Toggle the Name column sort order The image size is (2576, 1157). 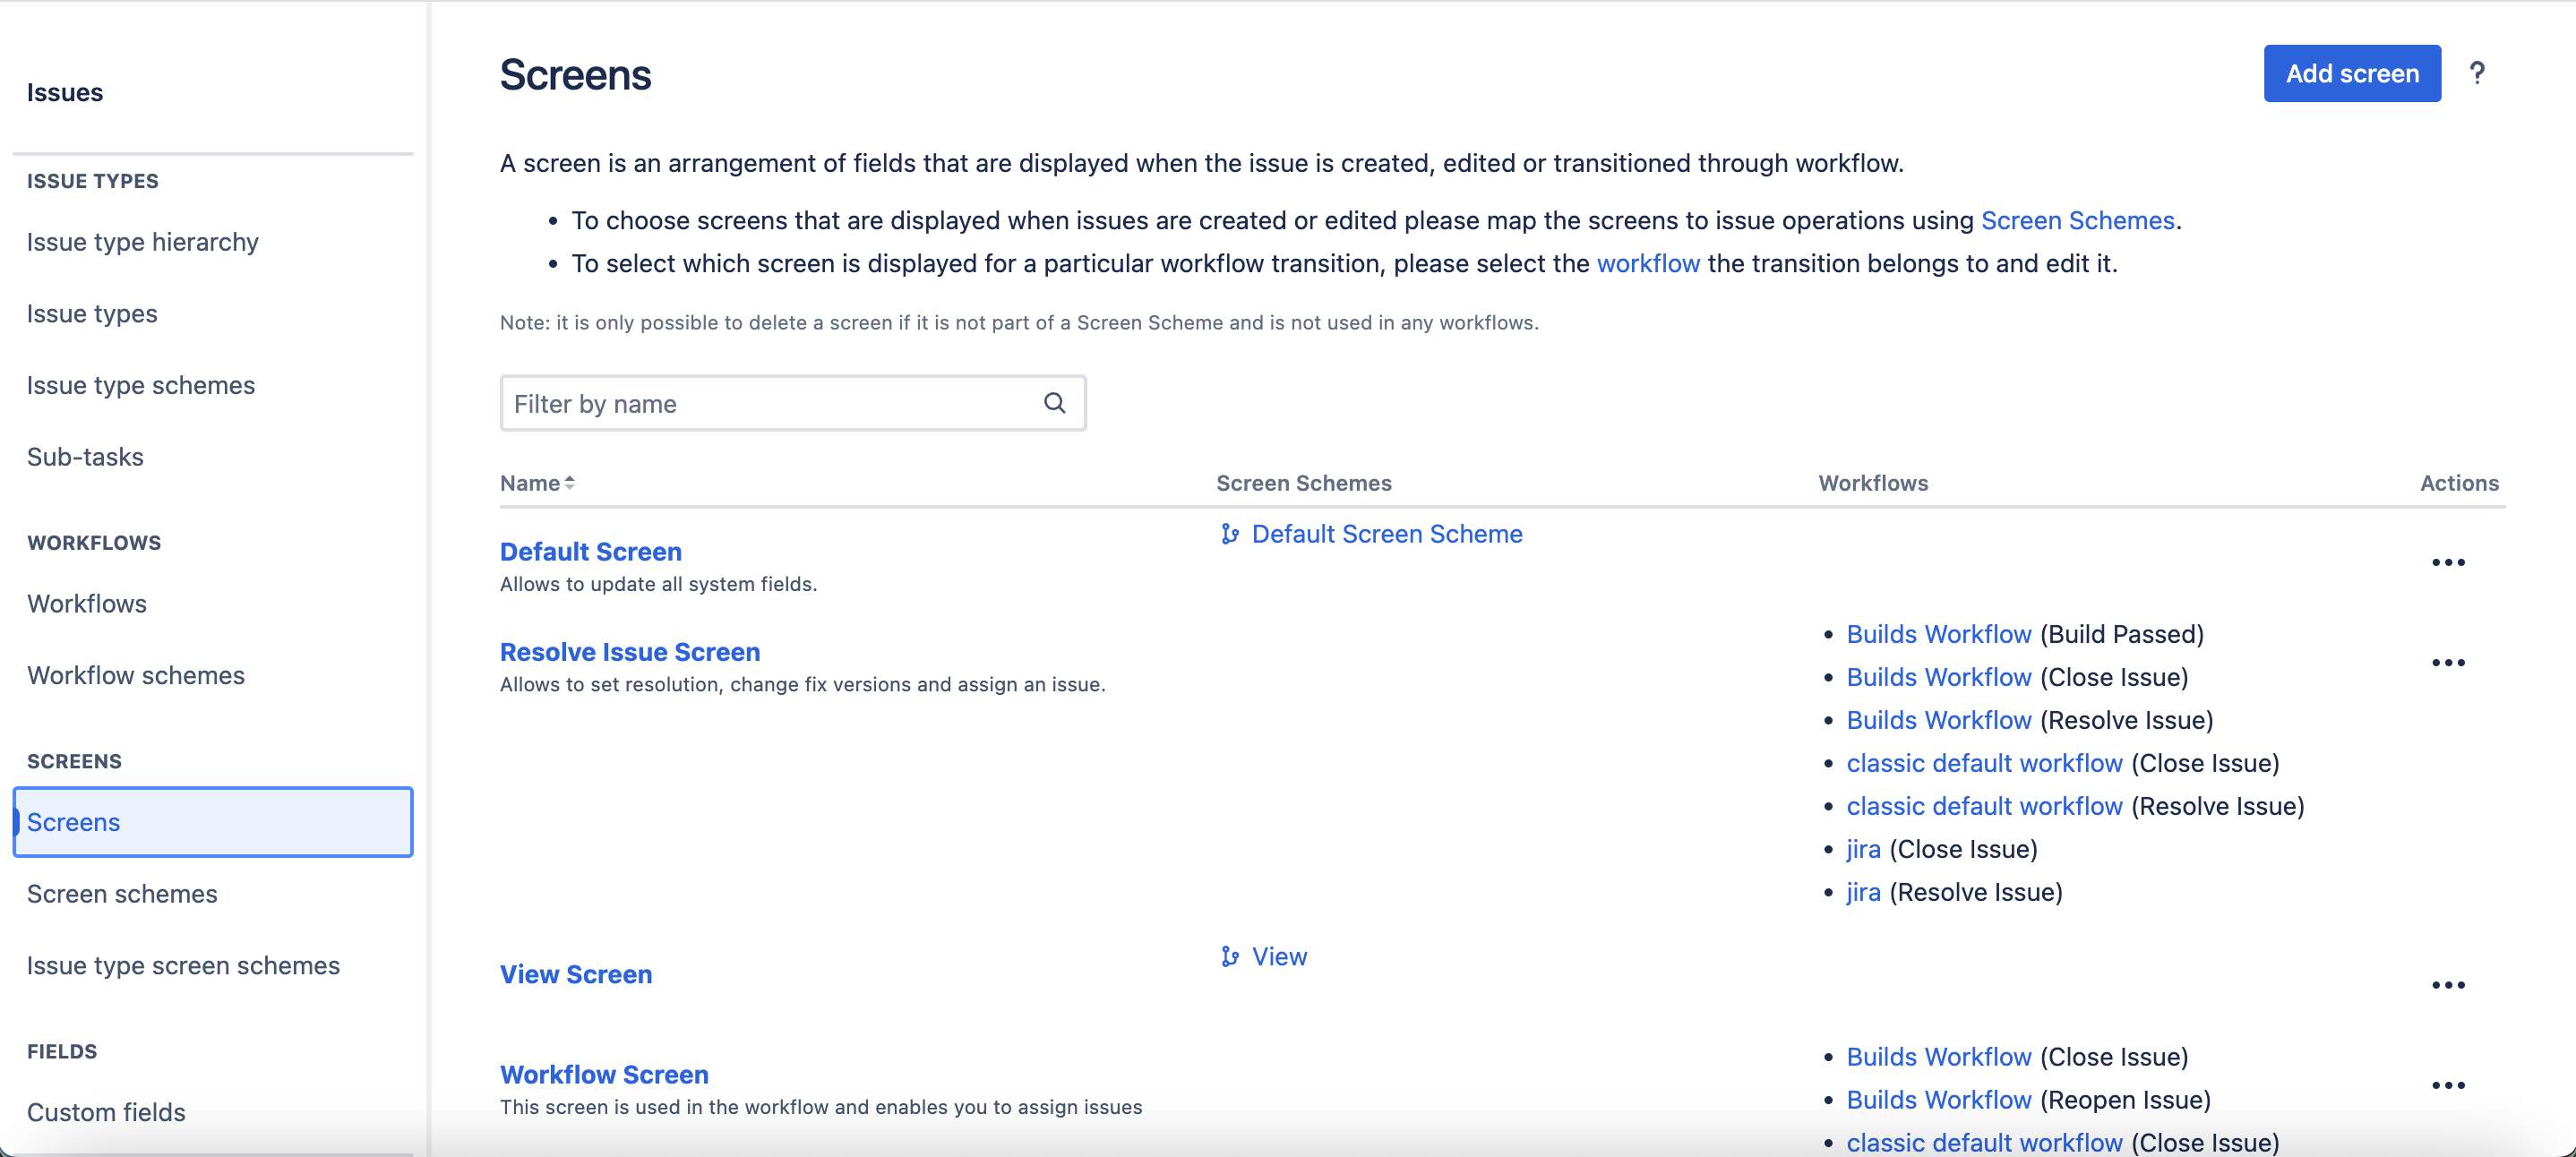pos(568,482)
